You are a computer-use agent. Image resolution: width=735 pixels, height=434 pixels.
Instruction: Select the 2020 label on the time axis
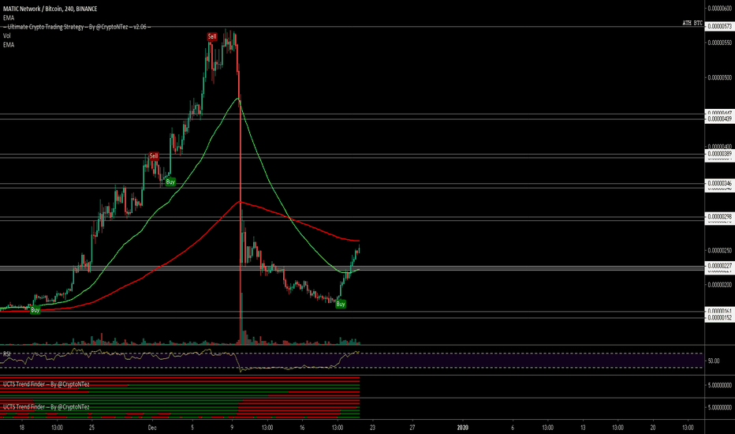[x=463, y=428]
